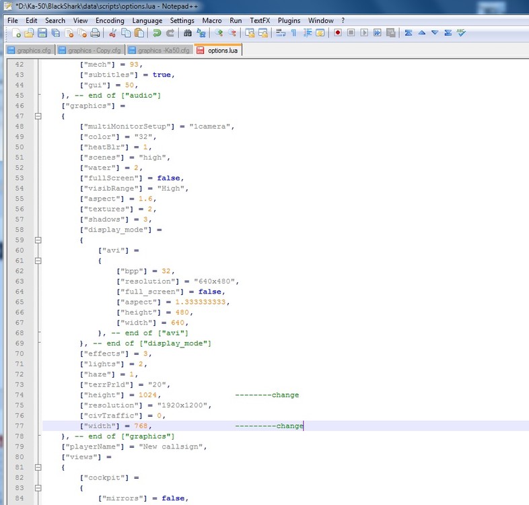Toggle the word wrap toolbar icon
This screenshot has height=505, width=529.
tap(280, 32)
